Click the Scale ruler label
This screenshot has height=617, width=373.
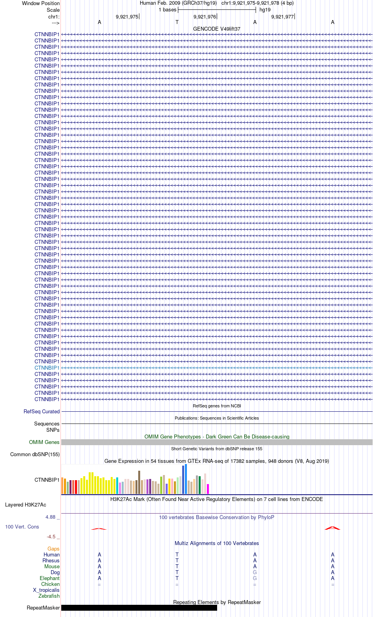point(53,10)
